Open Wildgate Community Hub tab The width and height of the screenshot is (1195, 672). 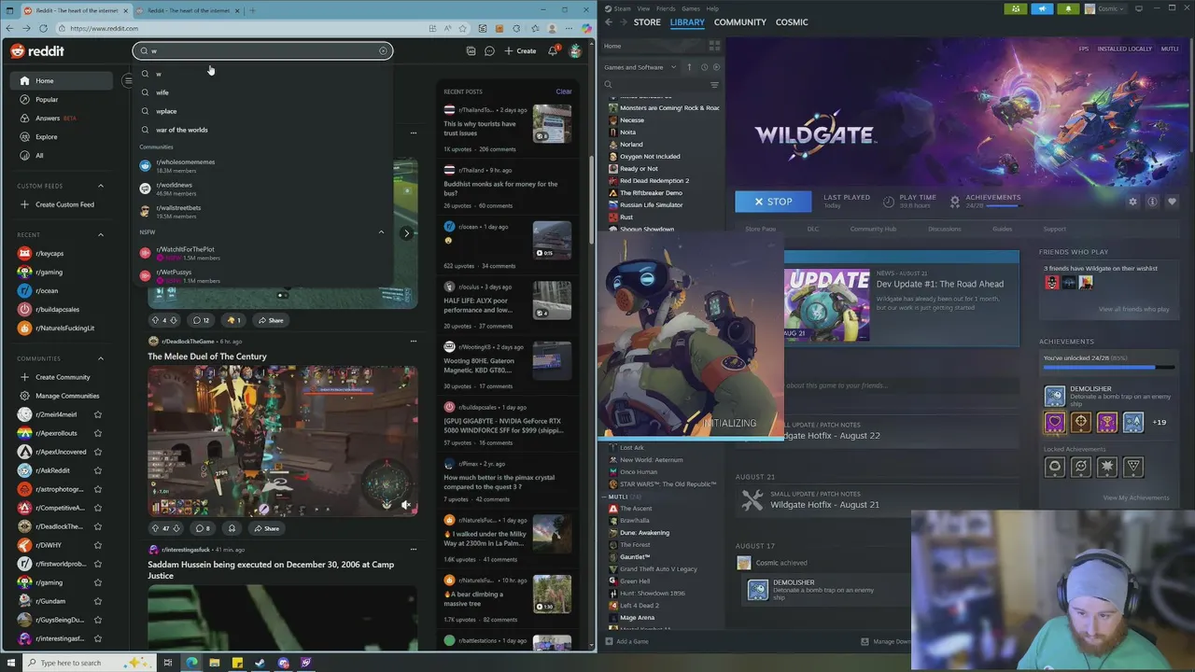tap(873, 229)
